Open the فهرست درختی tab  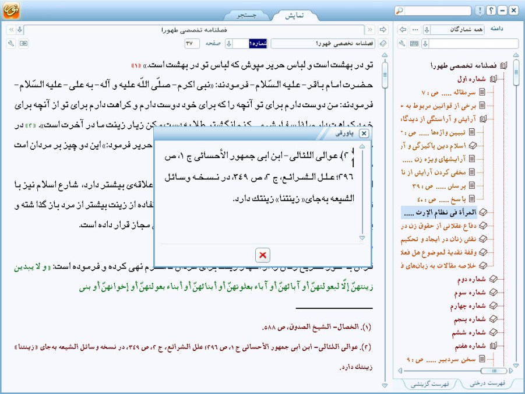(x=487, y=384)
